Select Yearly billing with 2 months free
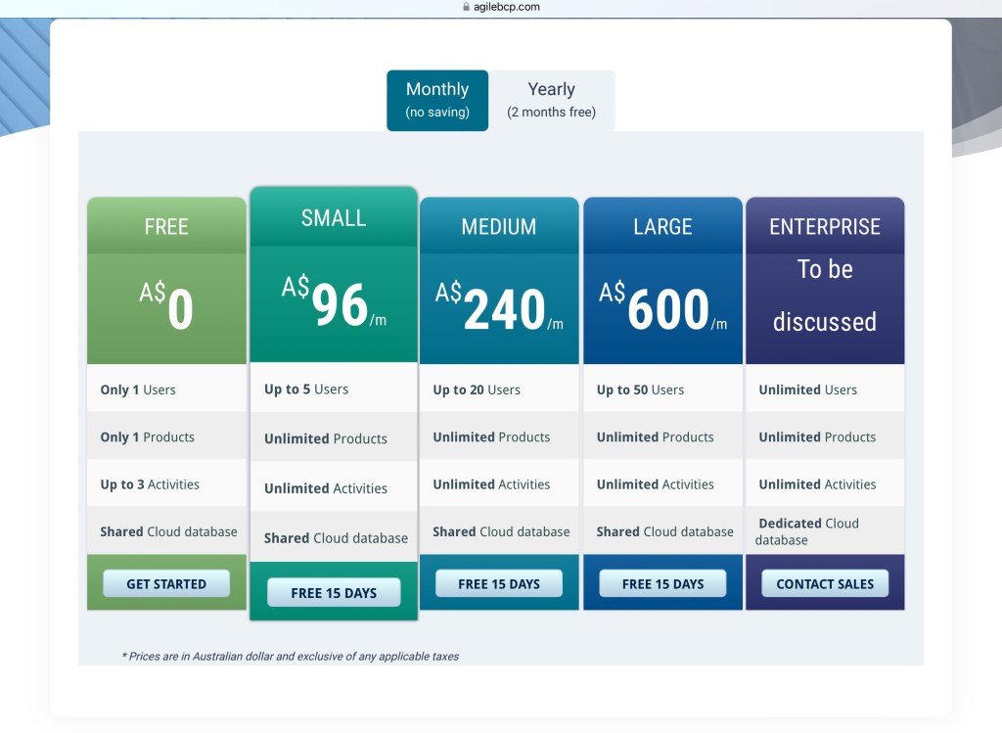The width and height of the screenshot is (1002, 733). [x=551, y=100]
